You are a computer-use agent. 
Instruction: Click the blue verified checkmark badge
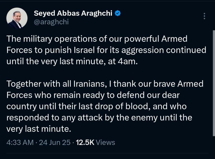click(x=117, y=13)
